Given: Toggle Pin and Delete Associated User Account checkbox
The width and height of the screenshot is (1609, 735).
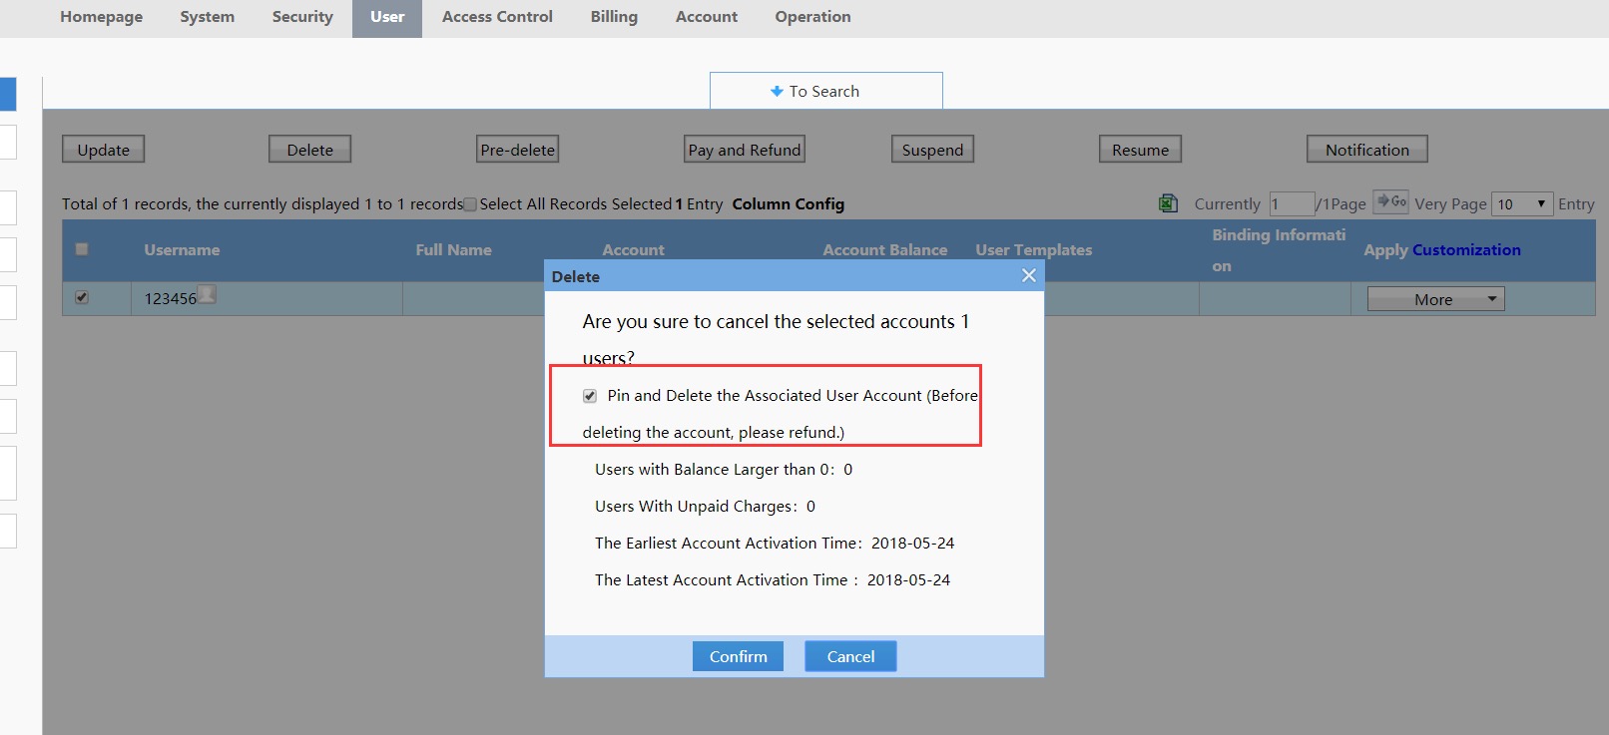Looking at the screenshot, I should tap(590, 396).
